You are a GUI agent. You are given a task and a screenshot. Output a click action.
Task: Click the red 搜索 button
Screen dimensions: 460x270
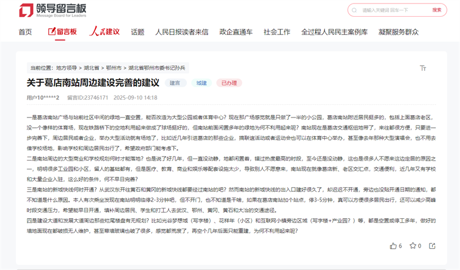[436, 10]
